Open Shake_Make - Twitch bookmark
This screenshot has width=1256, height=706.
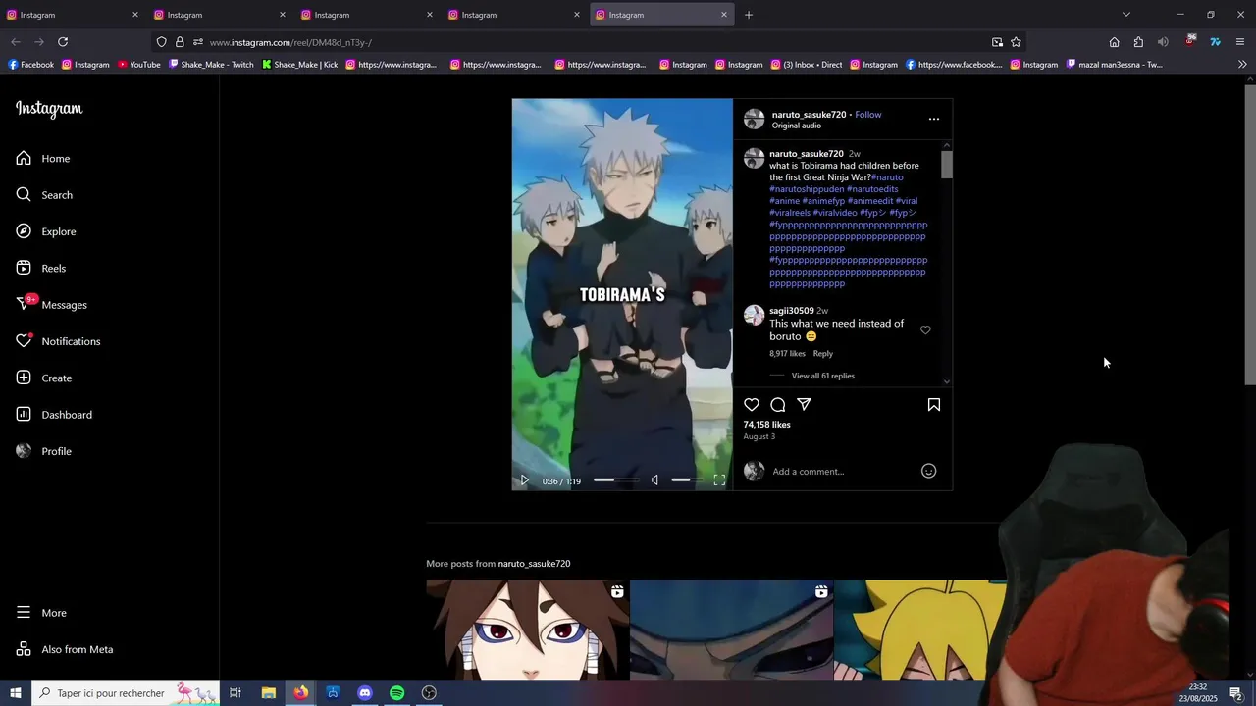[x=211, y=65]
